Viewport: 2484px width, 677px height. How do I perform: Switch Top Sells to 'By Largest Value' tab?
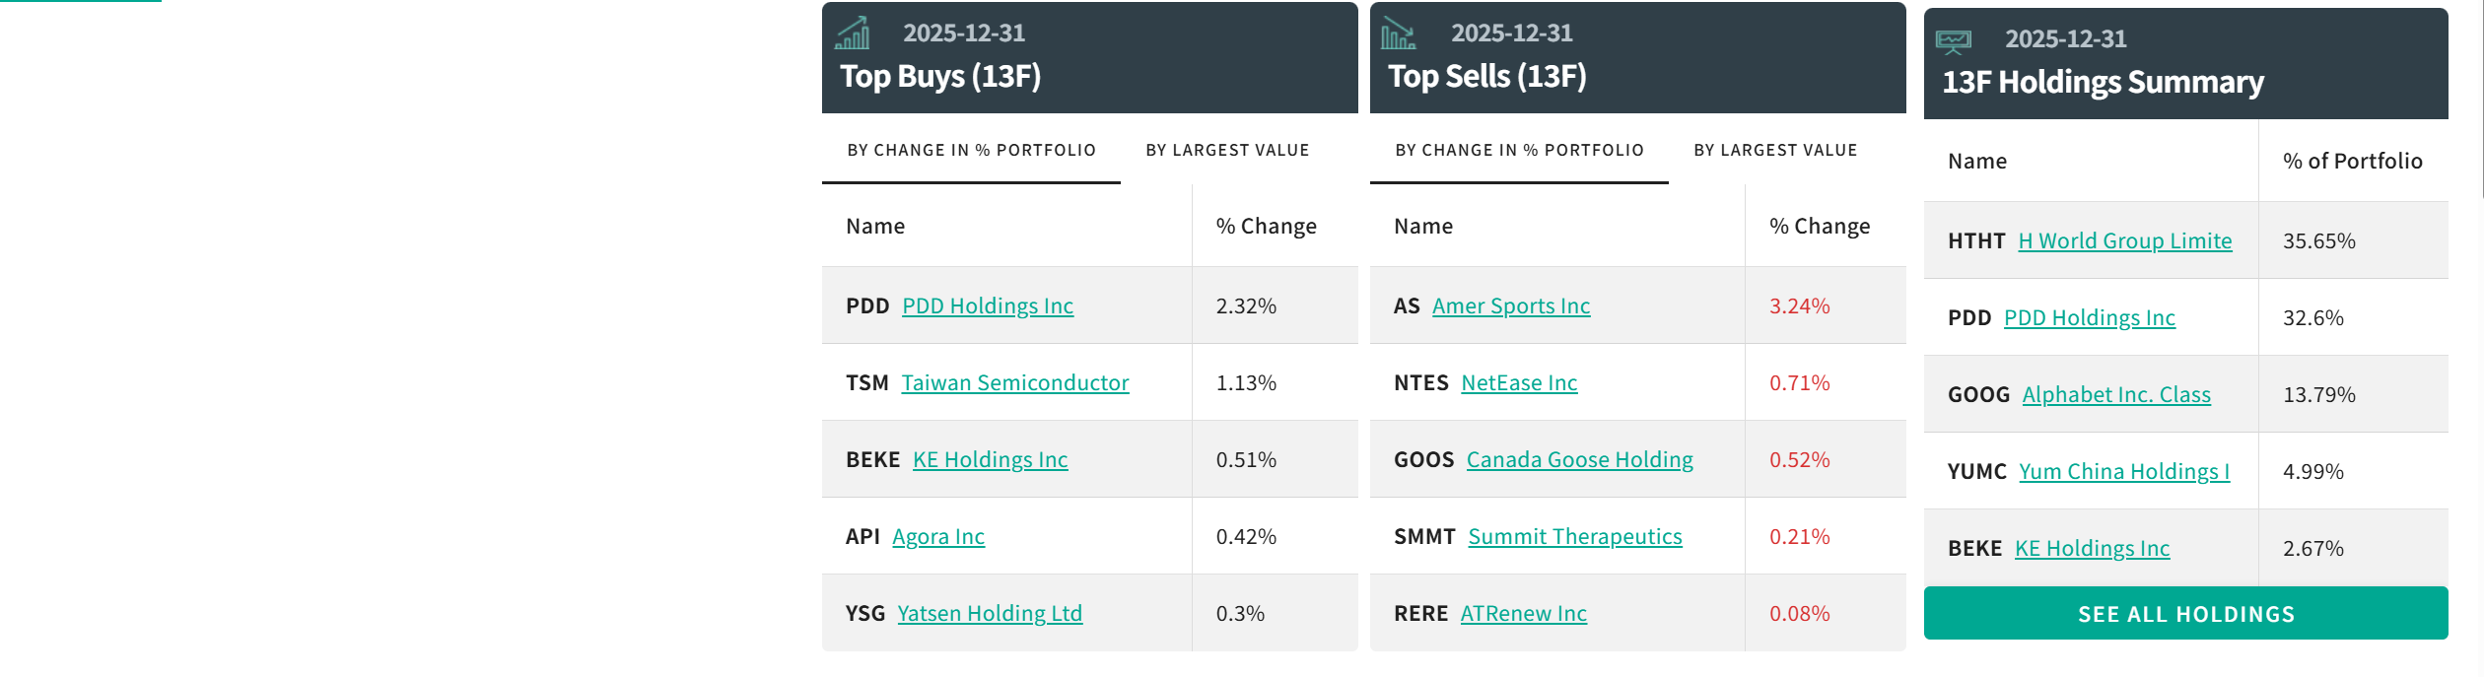pos(1775,150)
